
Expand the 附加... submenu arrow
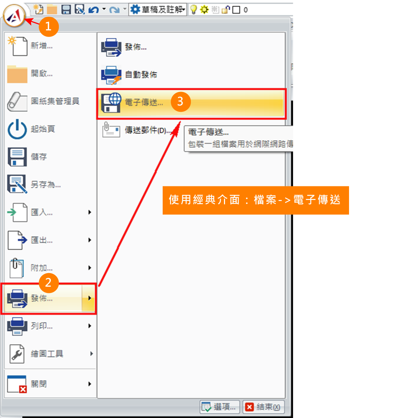point(90,268)
